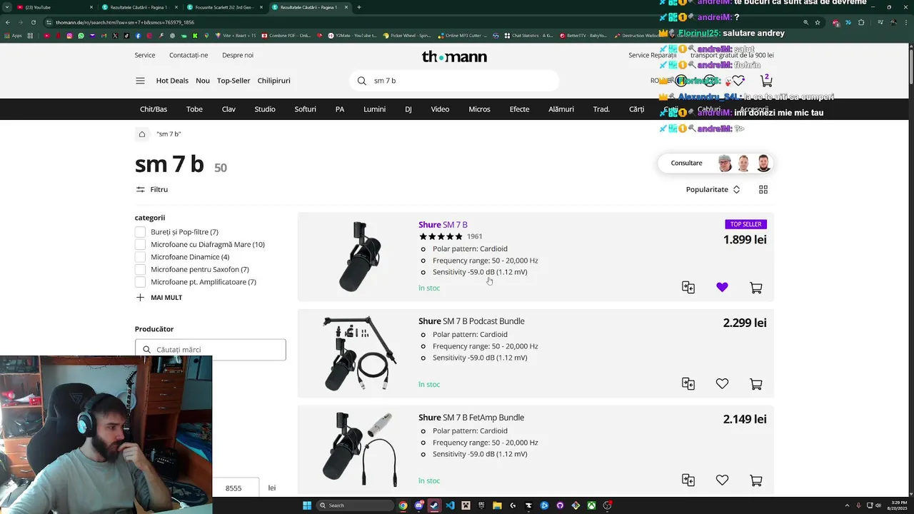Open the shopping cart icon in the header
The width and height of the screenshot is (914, 514).
[x=766, y=80]
